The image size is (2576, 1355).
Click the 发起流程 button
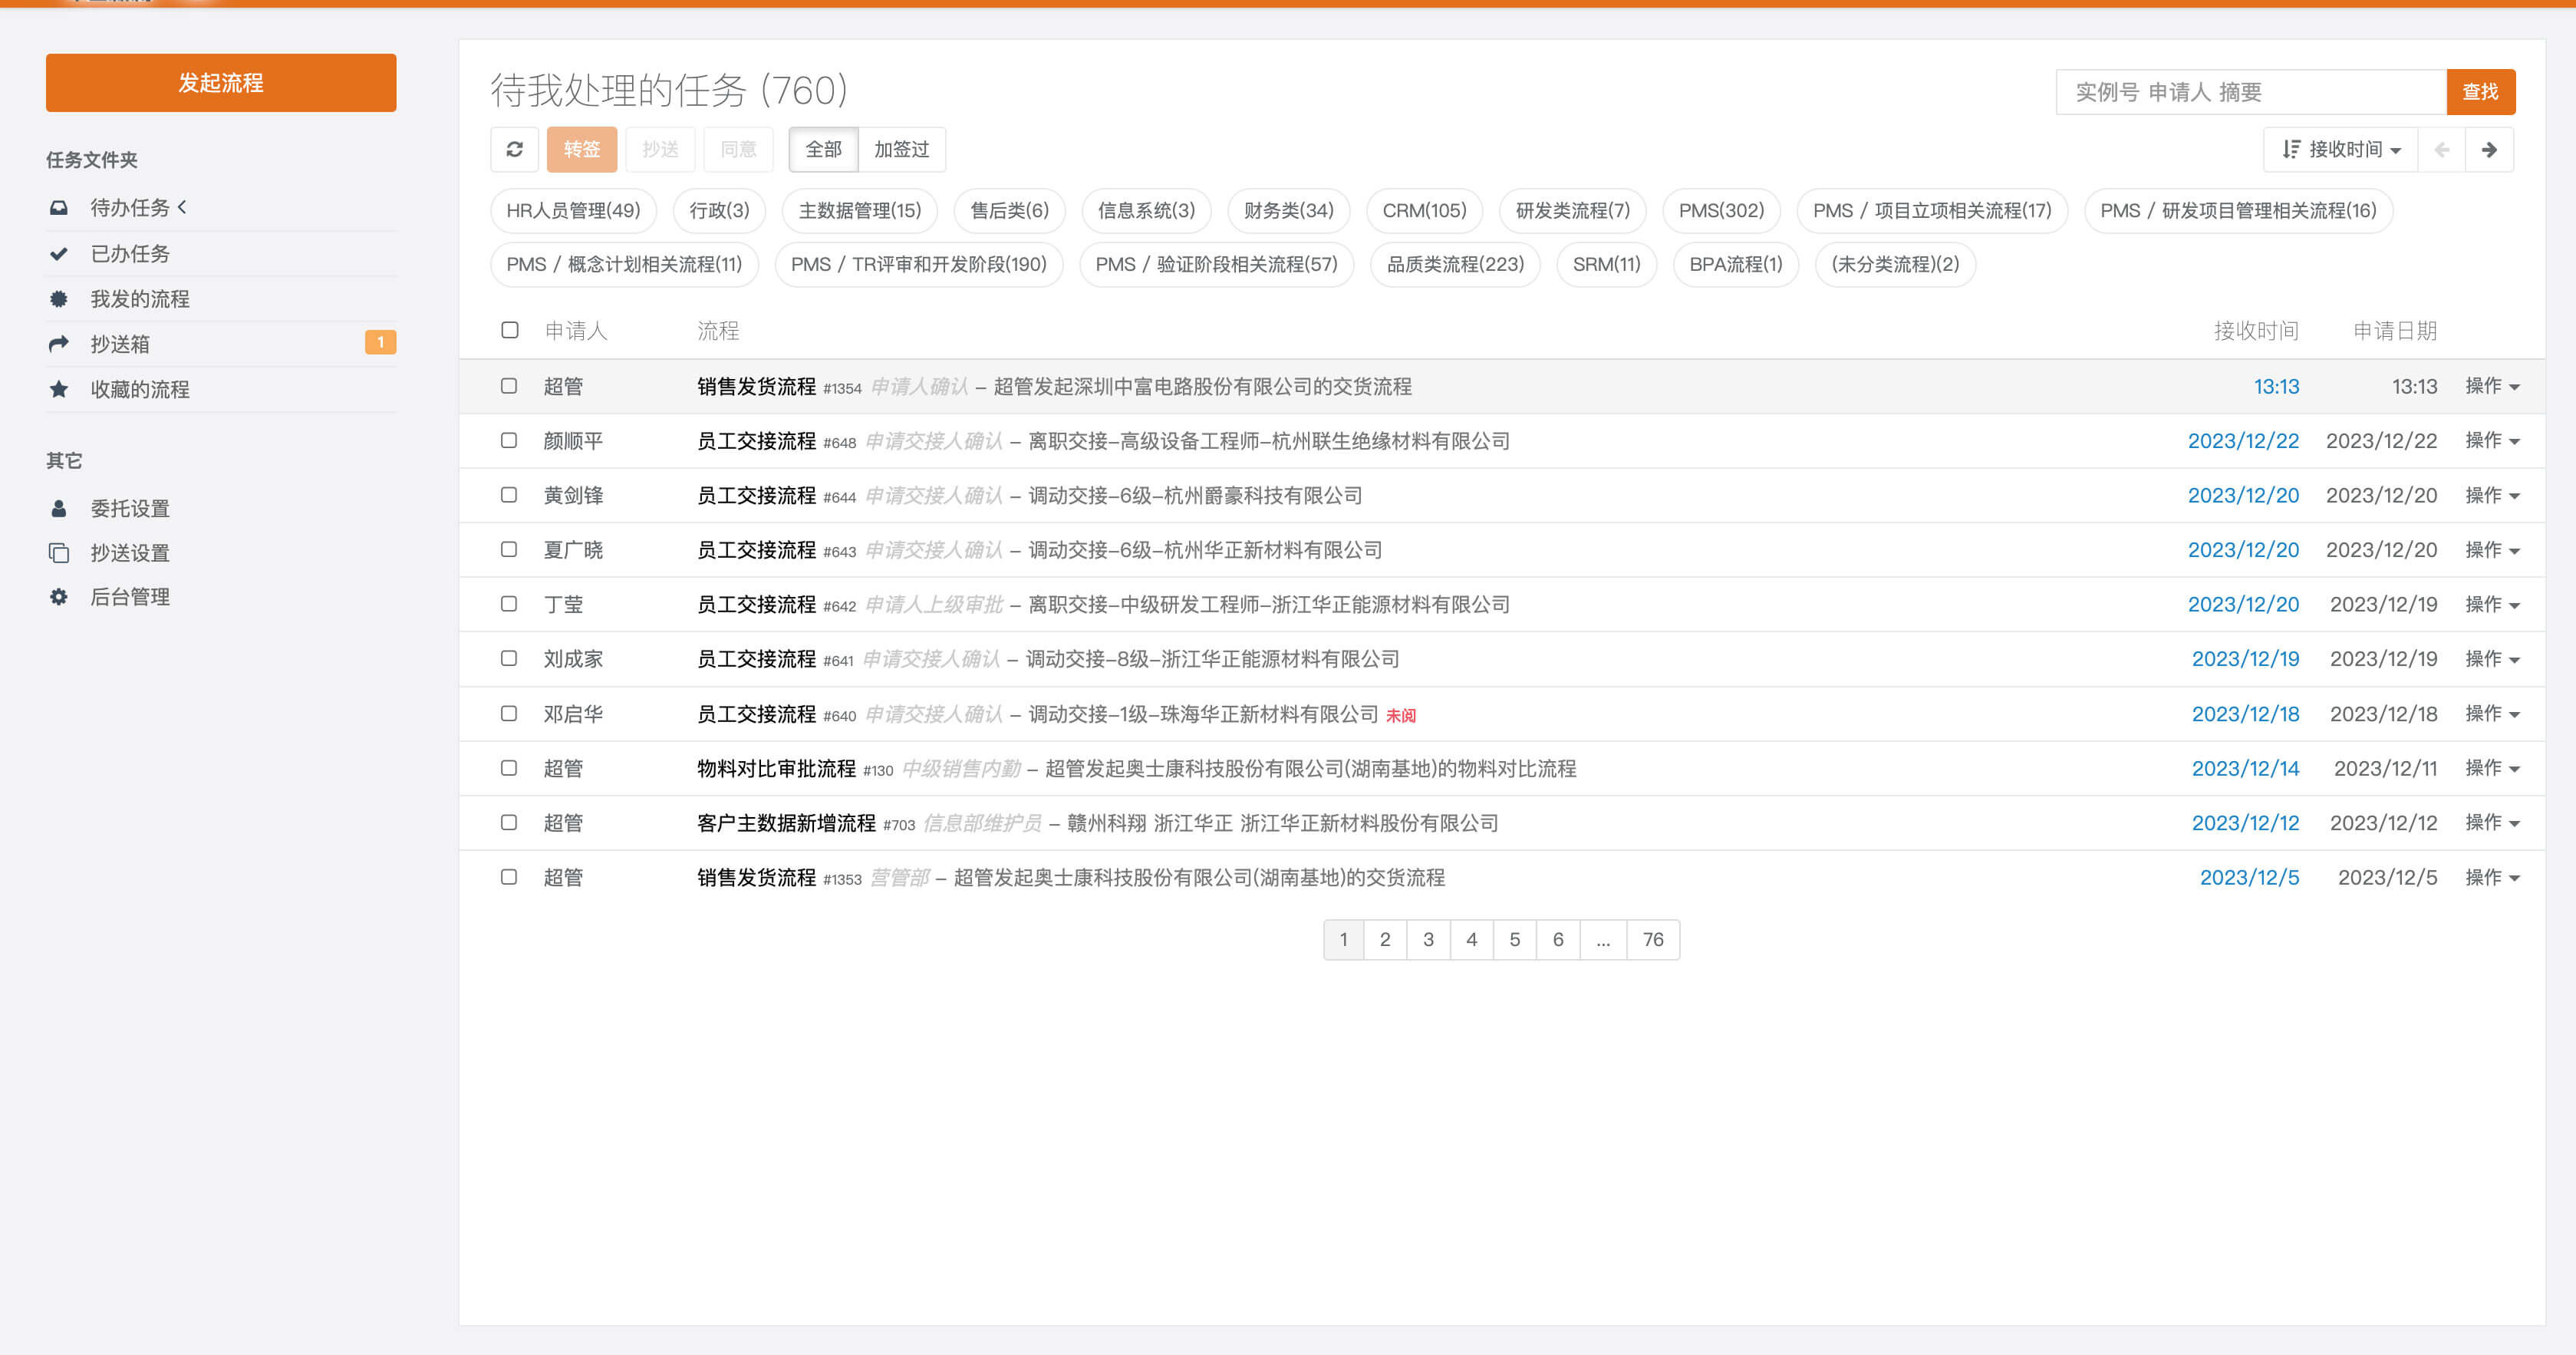pos(221,83)
